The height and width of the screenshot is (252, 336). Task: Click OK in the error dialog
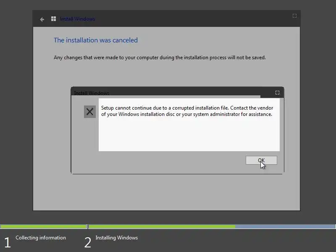261,160
